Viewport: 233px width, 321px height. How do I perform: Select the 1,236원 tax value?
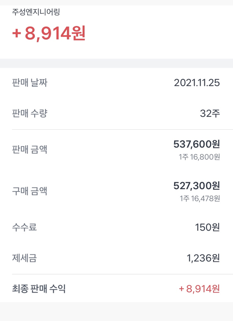pyautogui.click(x=203, y=258)
